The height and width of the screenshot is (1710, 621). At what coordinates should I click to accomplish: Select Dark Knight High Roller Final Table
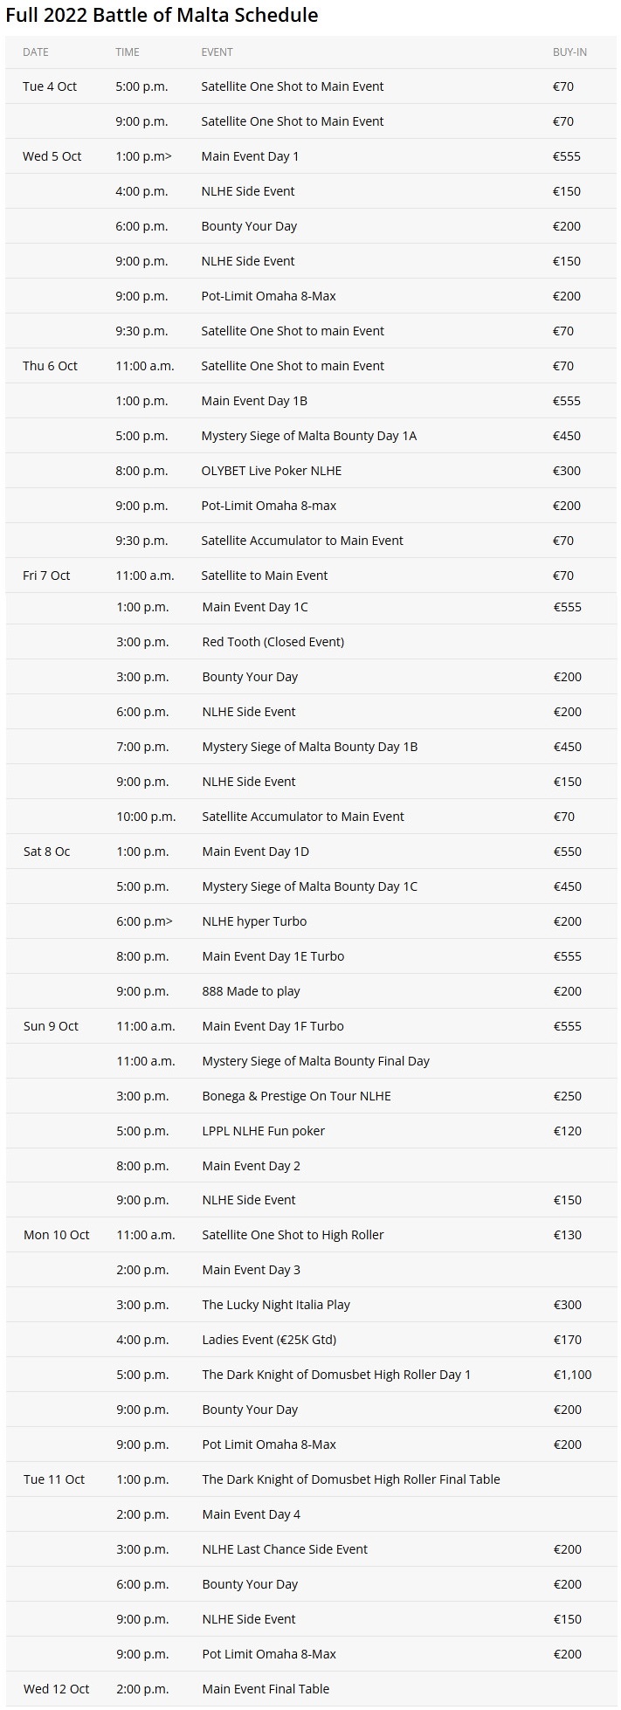tap(351, 1479)
